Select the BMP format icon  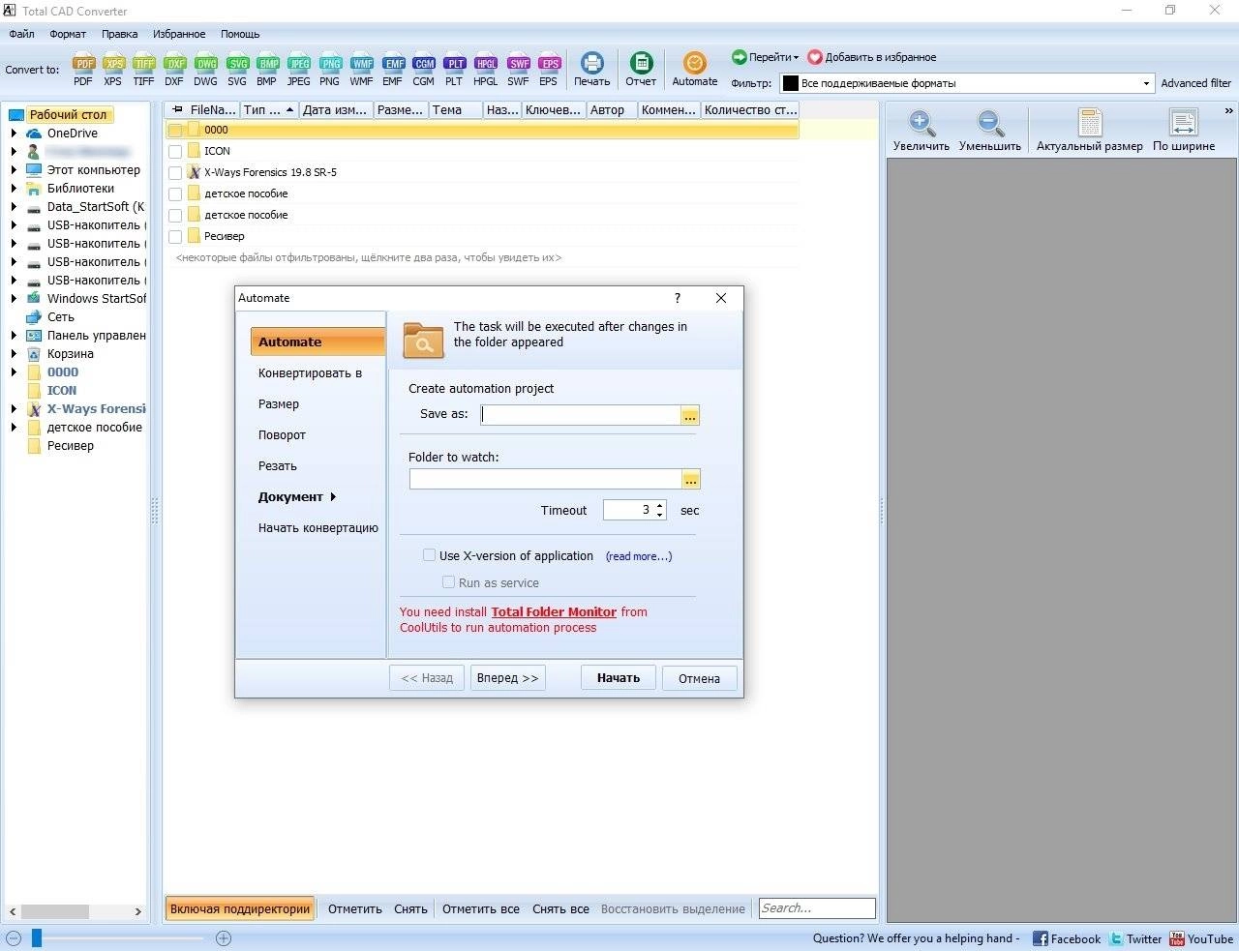267,69
